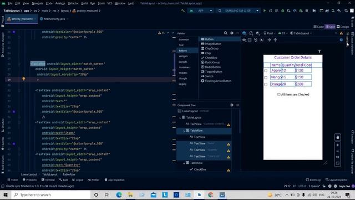Switch the editor to Code view
The image size is (355, 200).
tap(318, 27)
